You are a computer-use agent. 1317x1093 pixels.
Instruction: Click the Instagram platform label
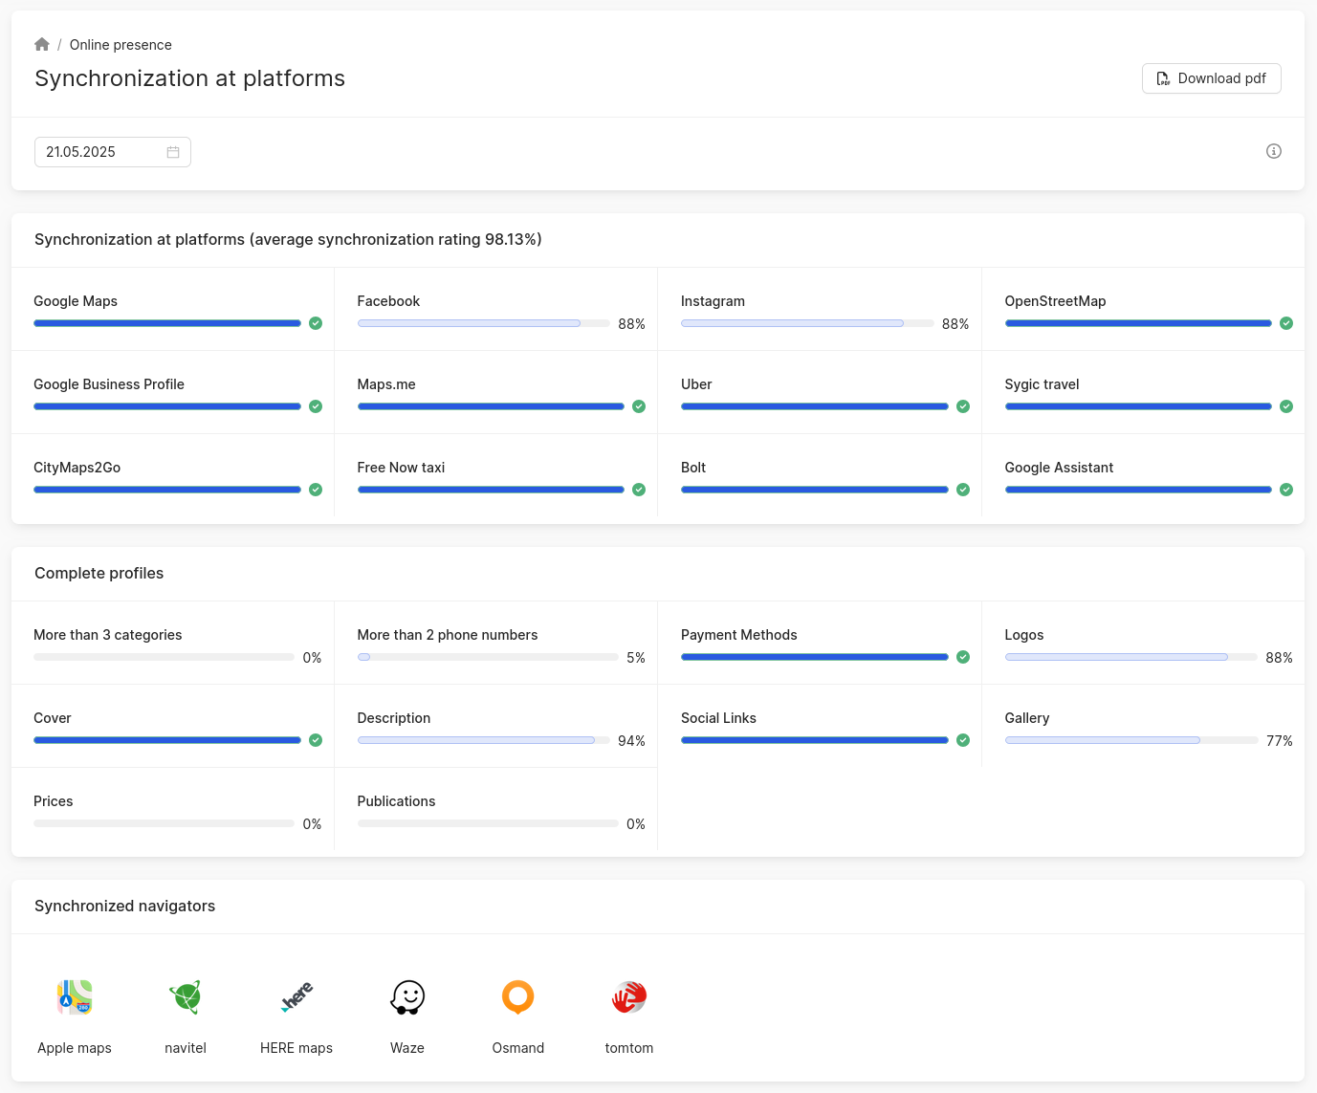713,301
